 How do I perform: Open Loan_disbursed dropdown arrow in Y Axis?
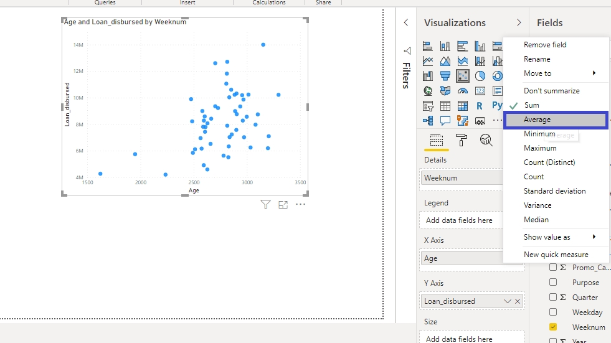pyautogui.click(x=508, y=301)
